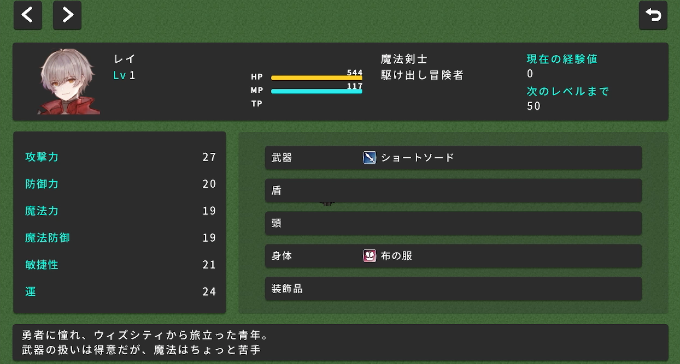This screenshot has width=680, height=364.
Task: Click the 敏捷性 agility stat label
Action: coord(42,265)
